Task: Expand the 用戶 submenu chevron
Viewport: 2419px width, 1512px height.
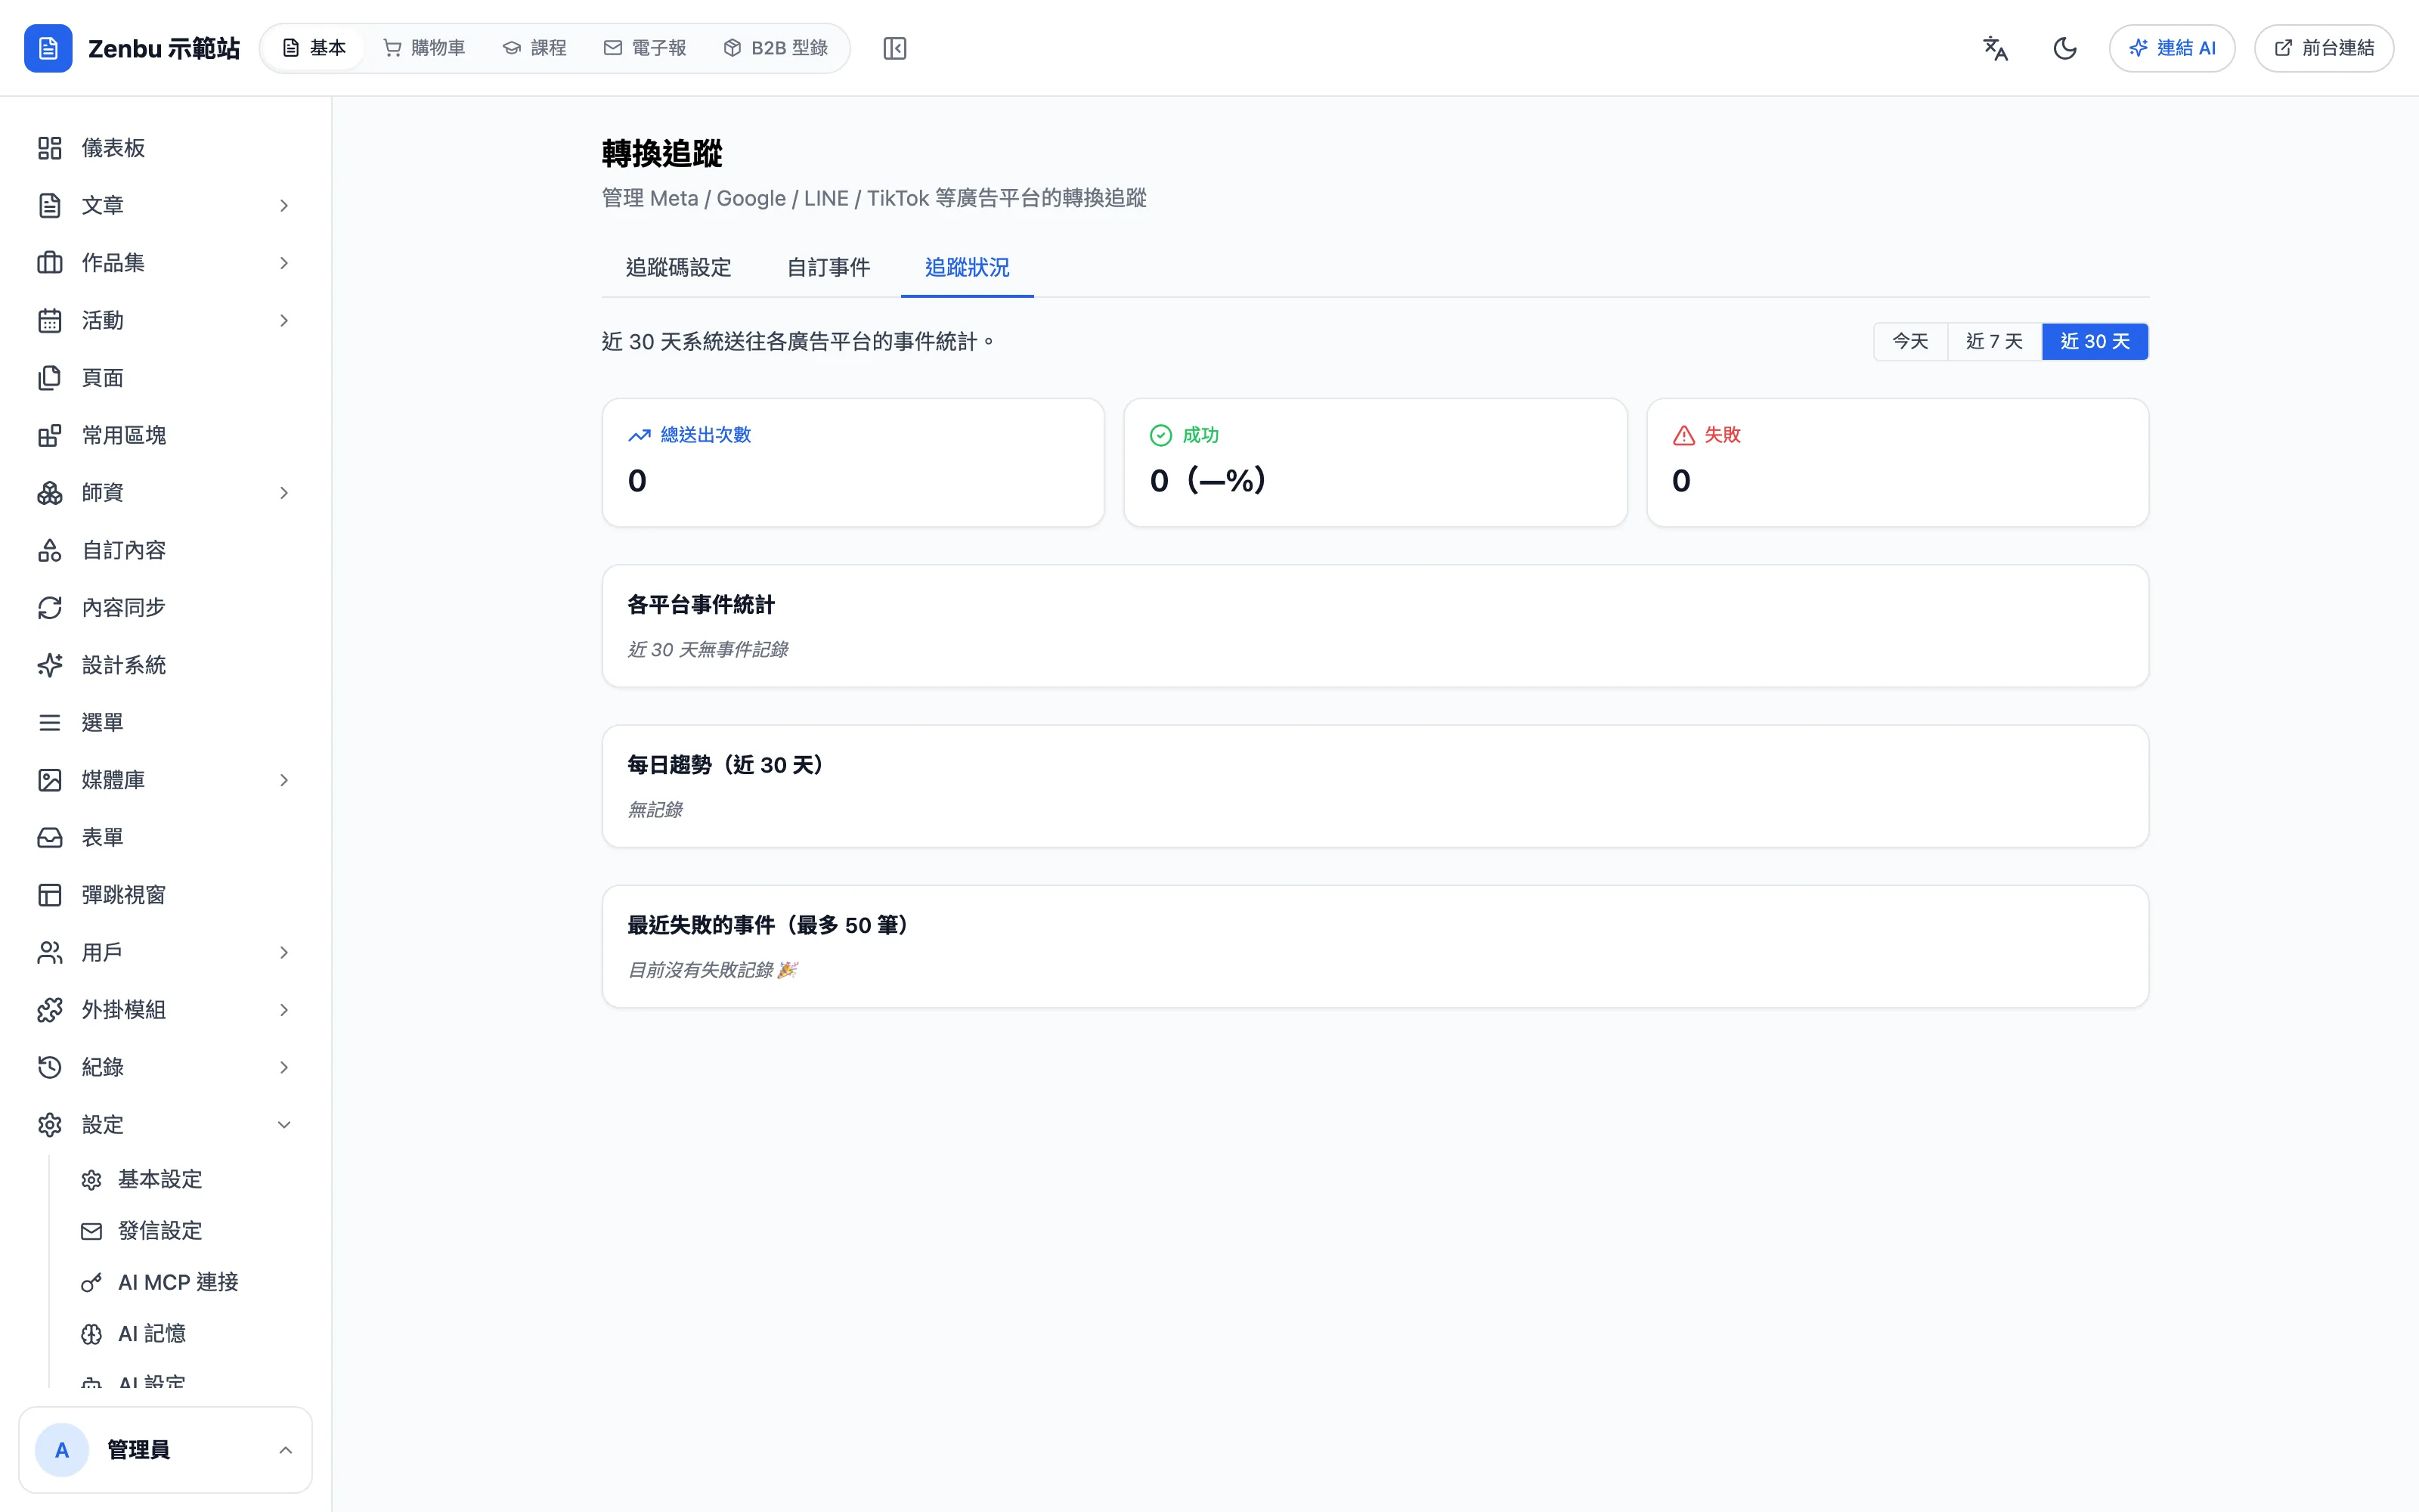Action: (x=284, y=952)
